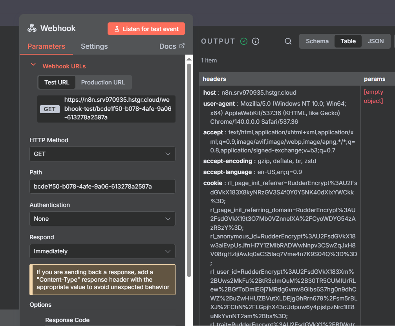
Task: Select the Parameters tab
Action: click(x=46, y=46)
